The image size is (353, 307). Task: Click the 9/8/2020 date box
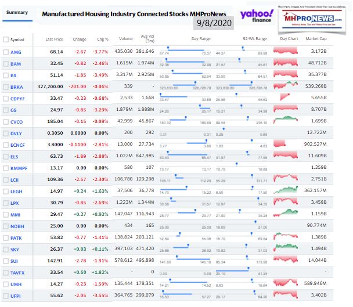[x=214, y=23]
